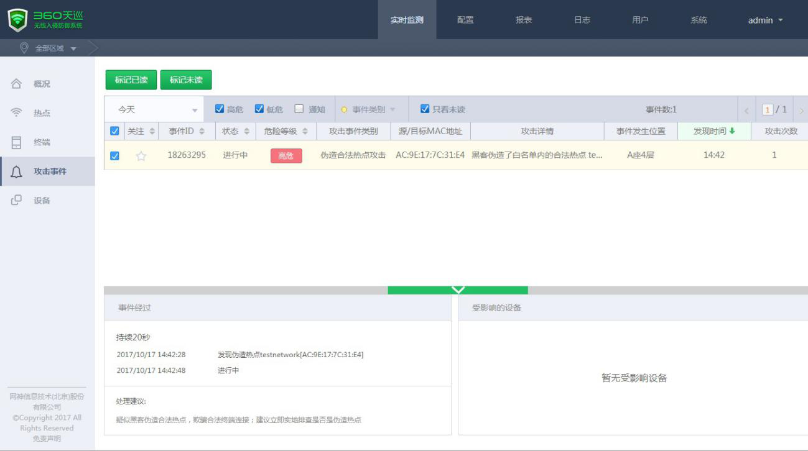Click the 攻击事件类别 column header

click(353, 131)
